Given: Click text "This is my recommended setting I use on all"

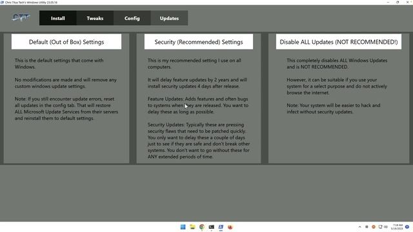Looking at the screenshot, I should 194,60.
